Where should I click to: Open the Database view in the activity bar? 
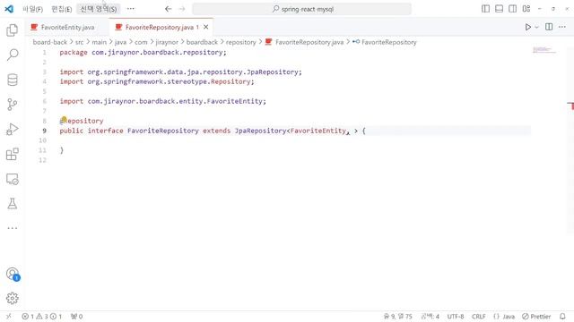point(12,80)
